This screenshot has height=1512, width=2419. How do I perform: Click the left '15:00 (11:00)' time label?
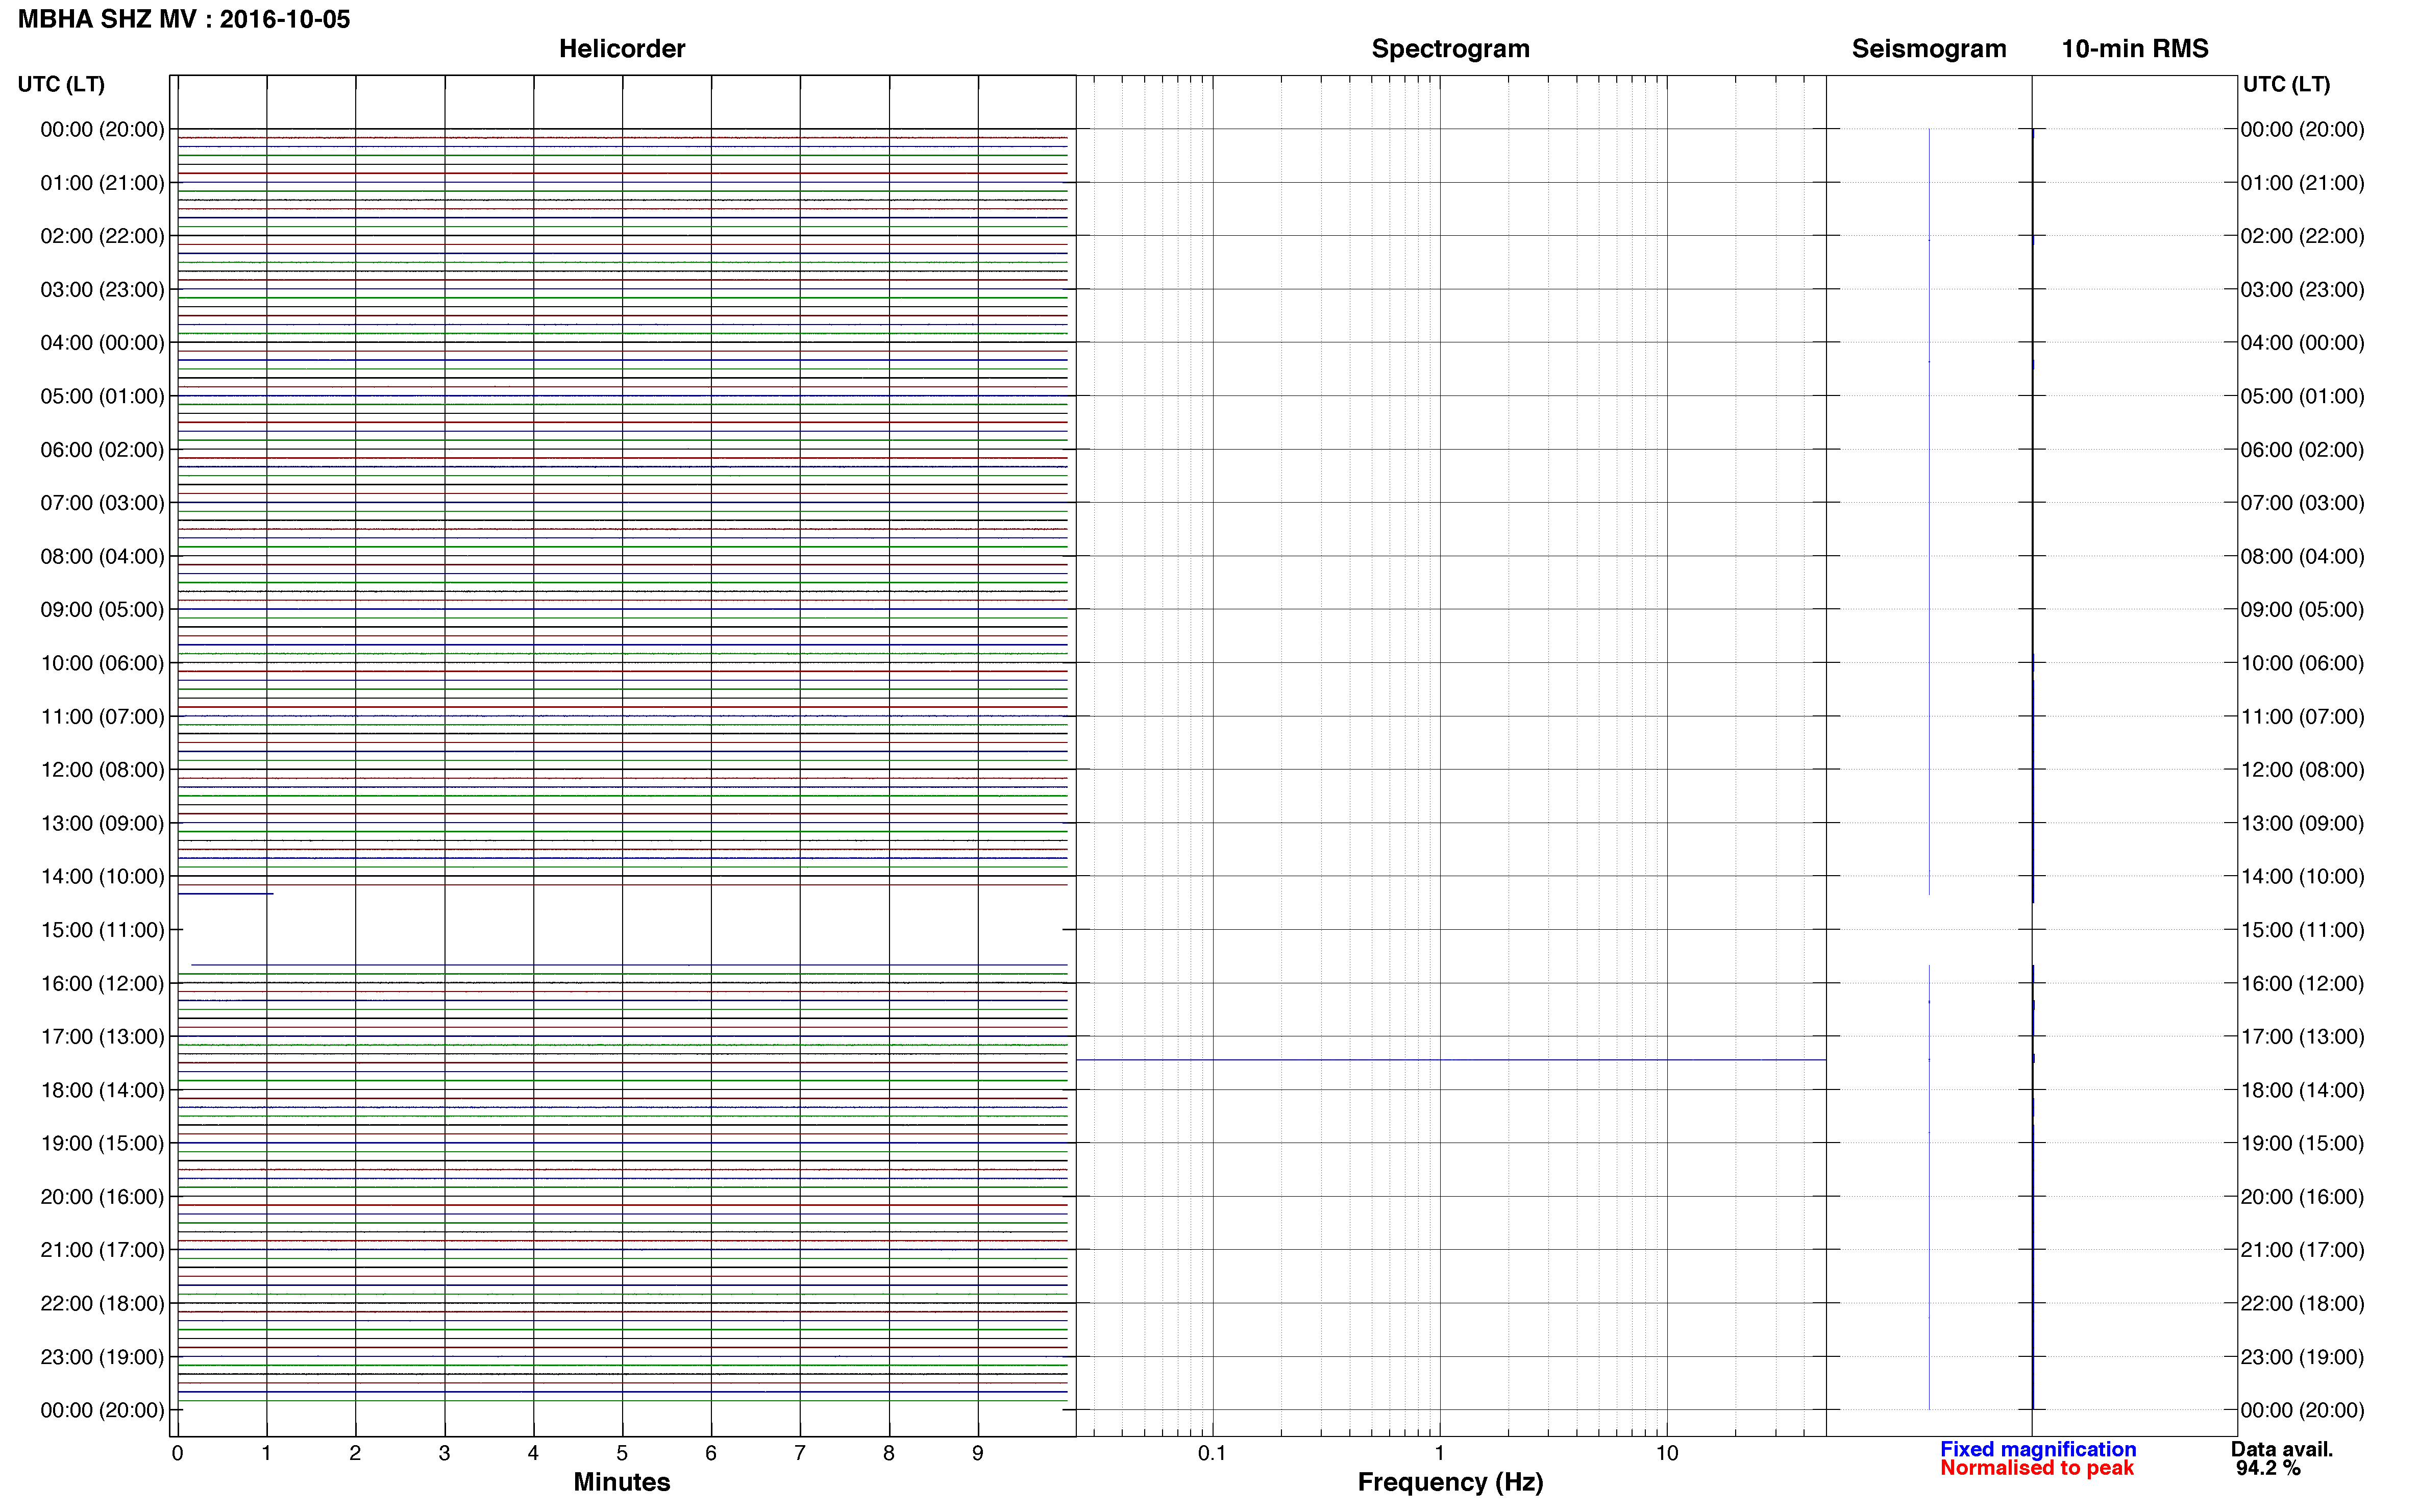(102, 930)
